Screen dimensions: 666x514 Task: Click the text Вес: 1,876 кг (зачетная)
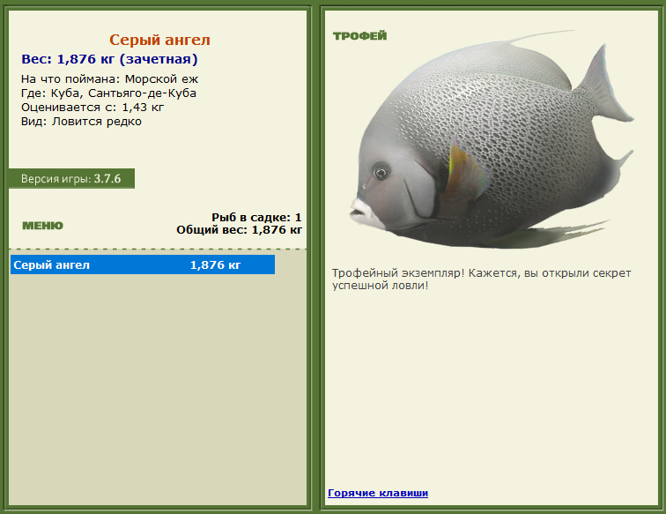[x=109, y=59]
